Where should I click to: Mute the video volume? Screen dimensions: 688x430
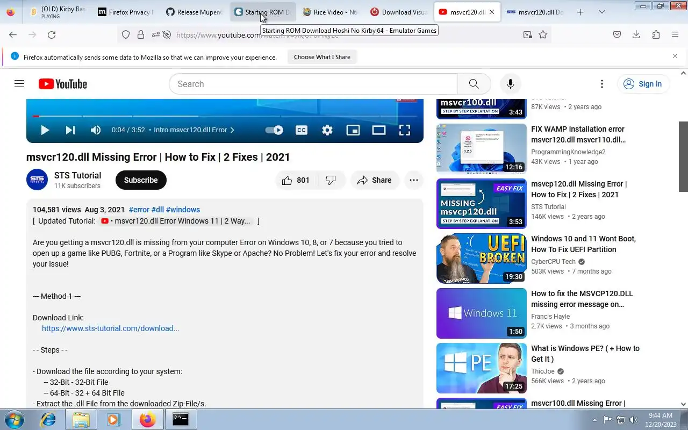[x=96, y=130]
